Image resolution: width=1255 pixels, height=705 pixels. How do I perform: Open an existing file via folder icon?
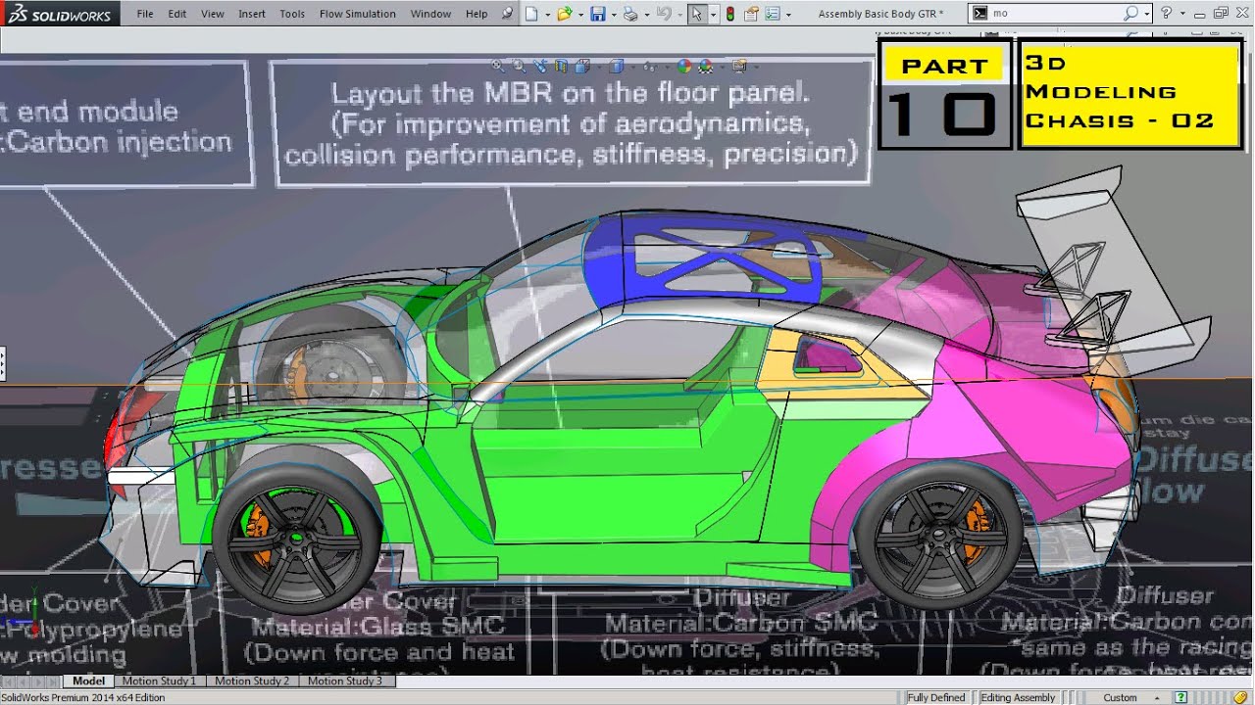[x=564, y=14]
